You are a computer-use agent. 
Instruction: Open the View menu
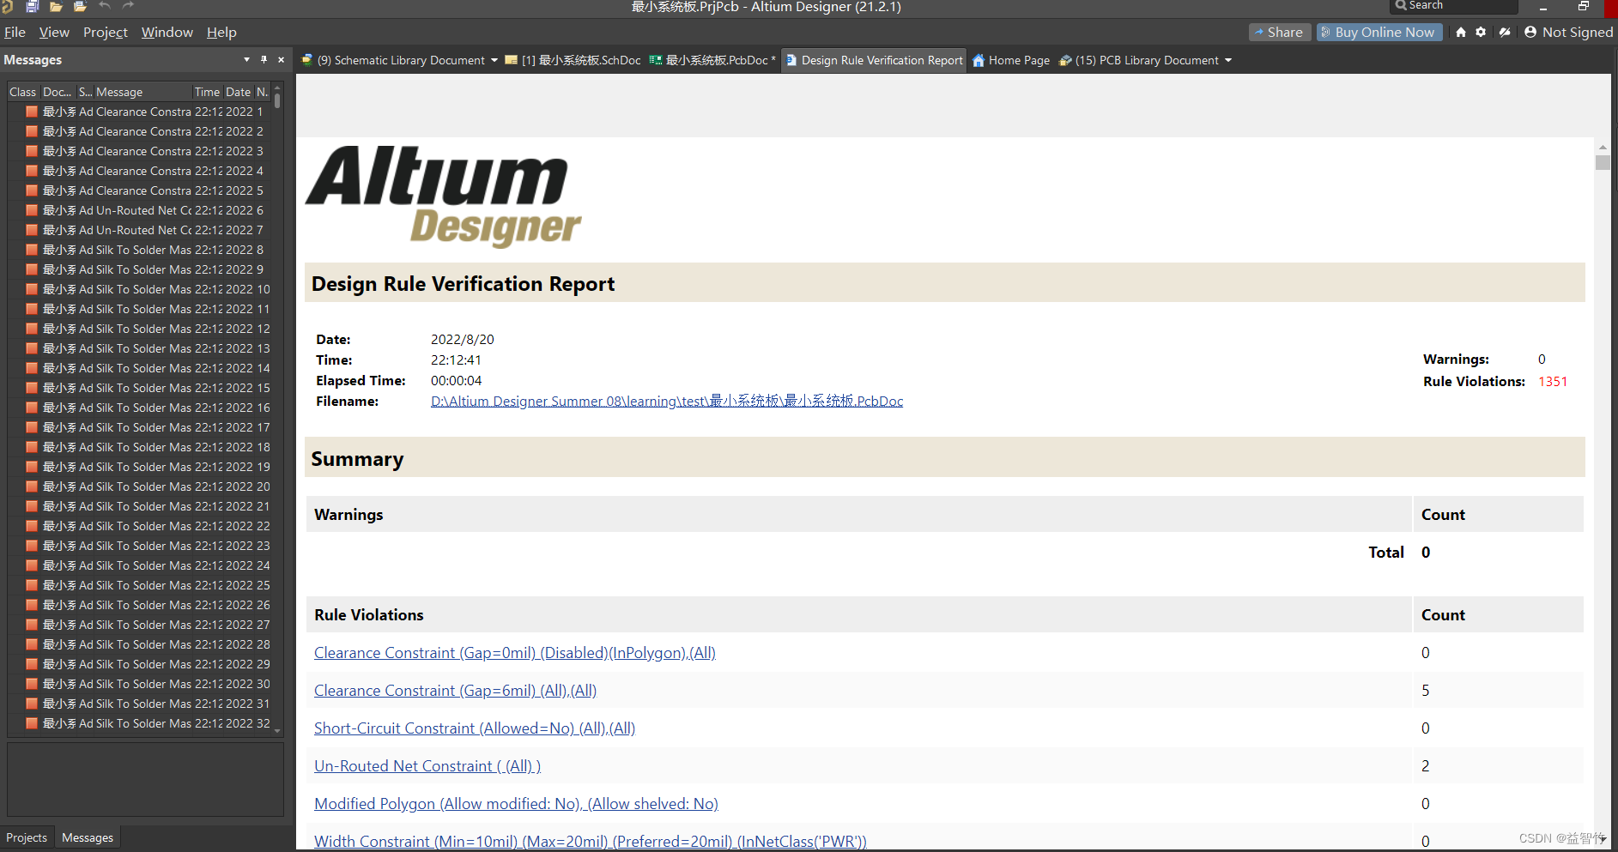(54, 33)
